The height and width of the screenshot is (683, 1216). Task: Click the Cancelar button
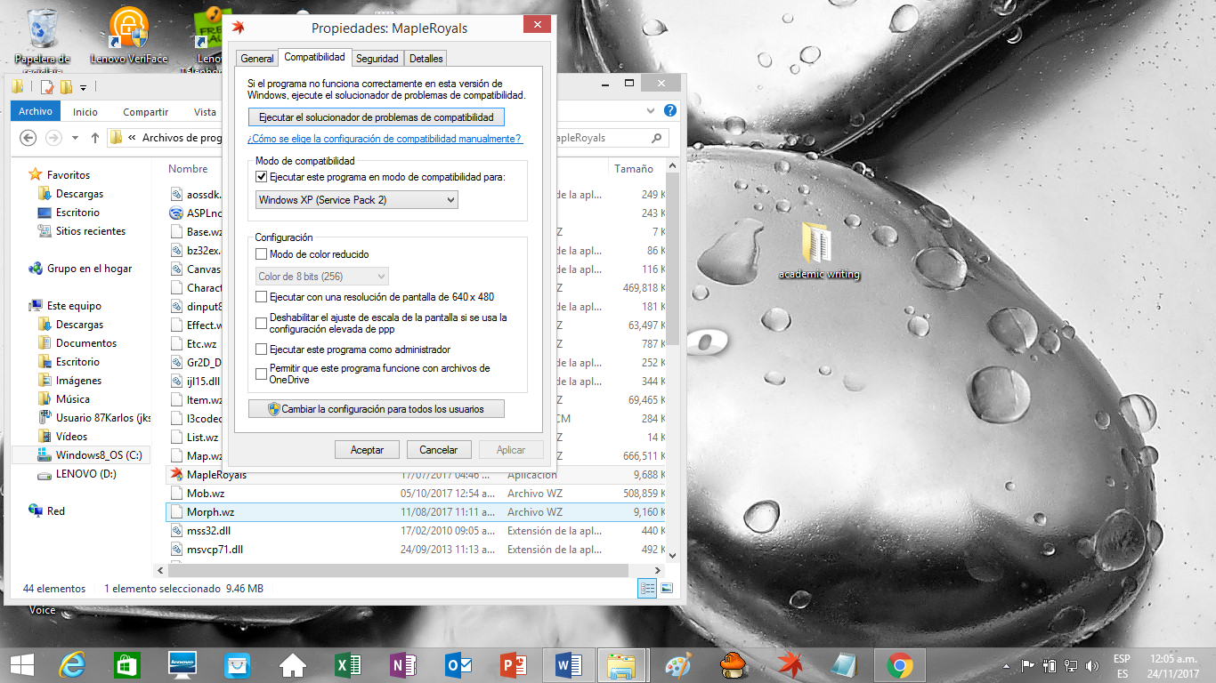(439, 450)
